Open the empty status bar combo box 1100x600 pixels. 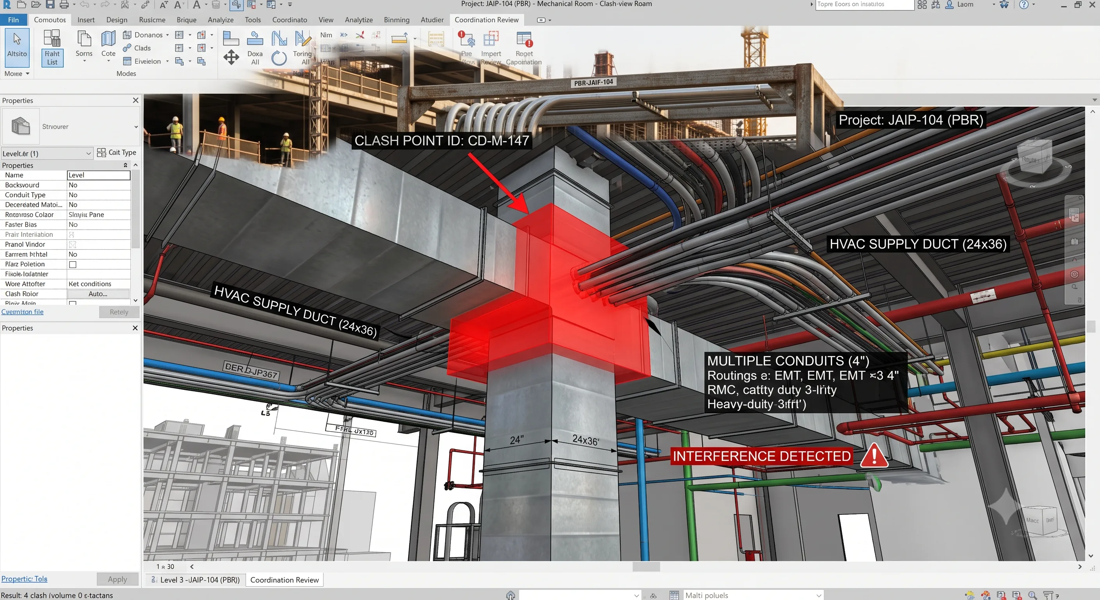click(580, 595)
